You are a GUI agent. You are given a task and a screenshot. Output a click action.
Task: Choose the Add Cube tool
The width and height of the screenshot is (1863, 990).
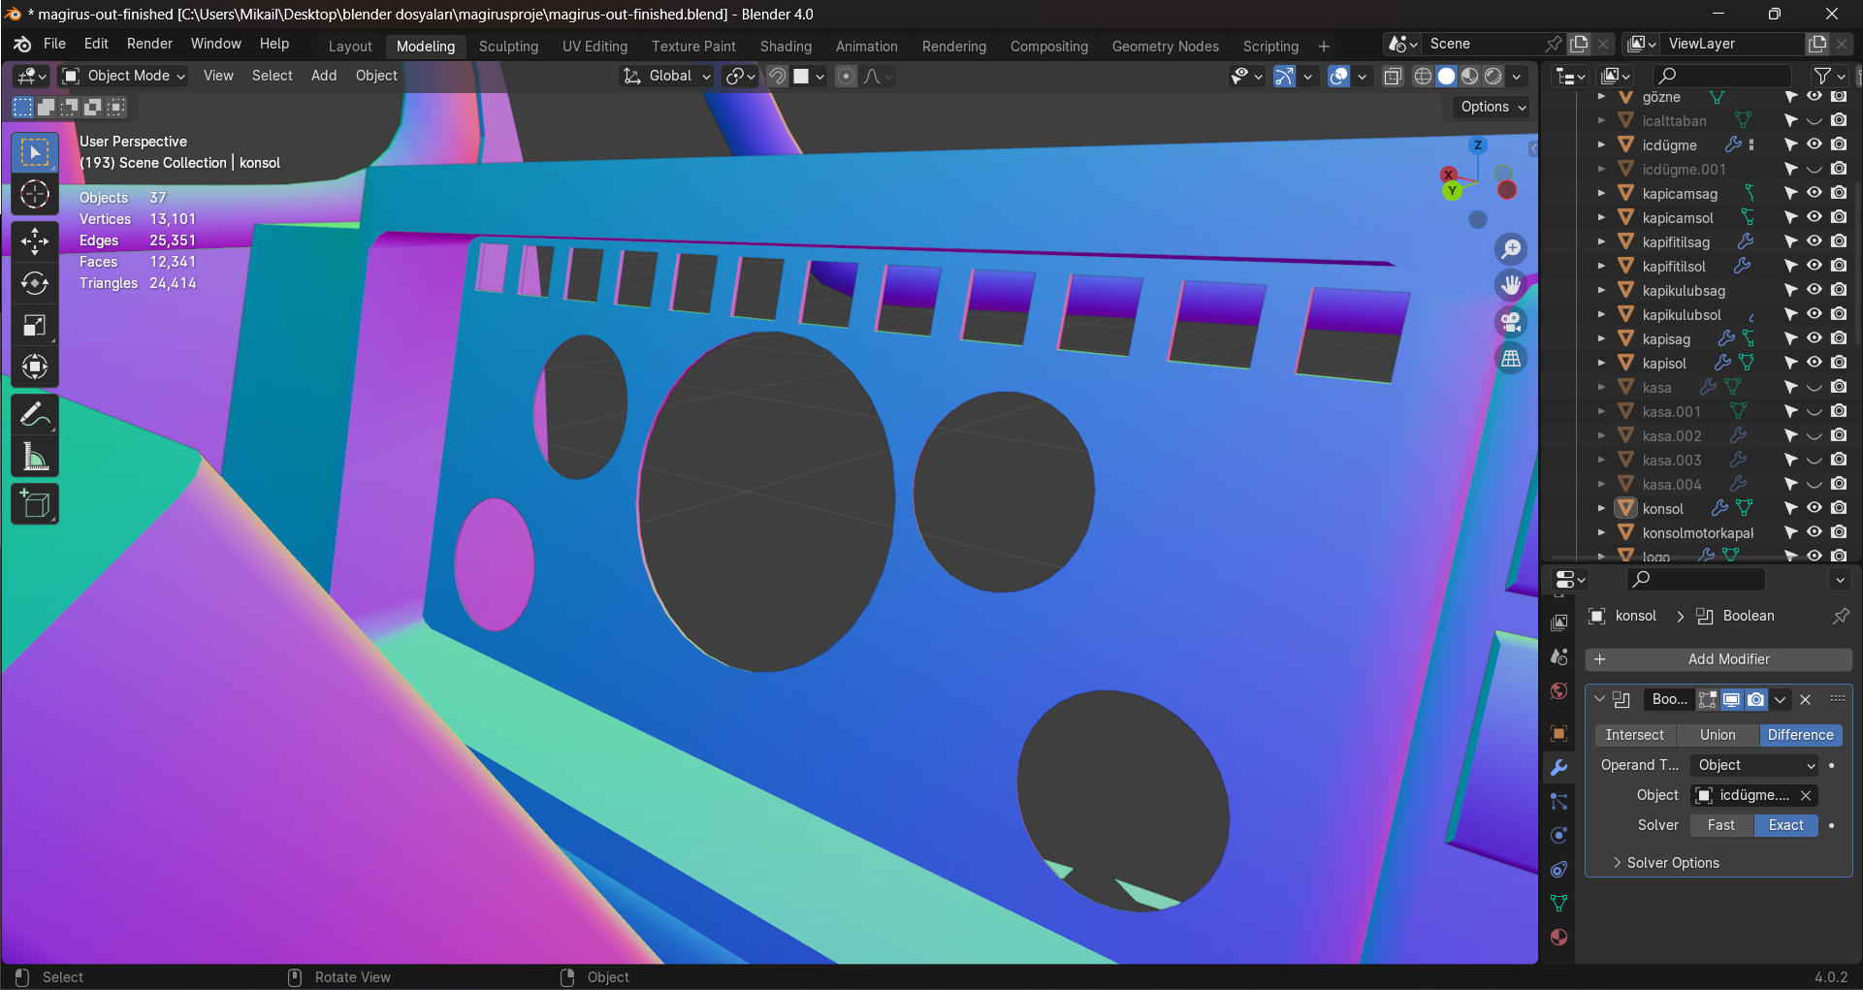point(35,504)
